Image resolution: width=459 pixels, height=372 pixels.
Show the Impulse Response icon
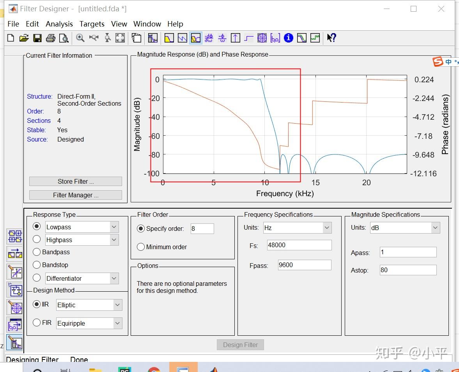[x=236, y=38]
